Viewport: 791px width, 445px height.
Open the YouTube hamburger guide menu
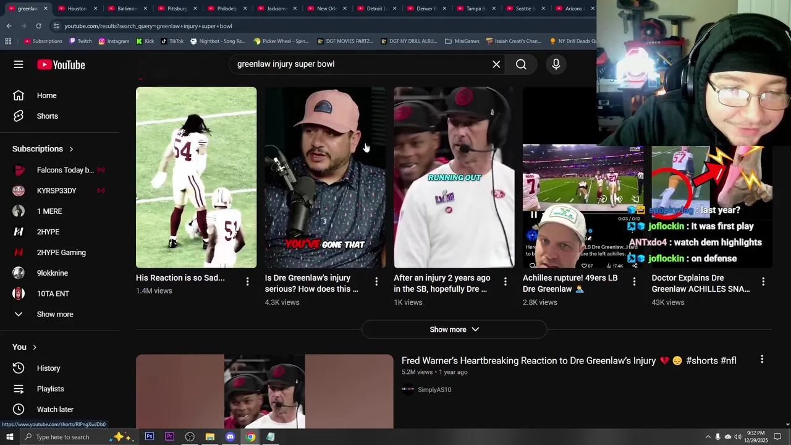point(19,64)
